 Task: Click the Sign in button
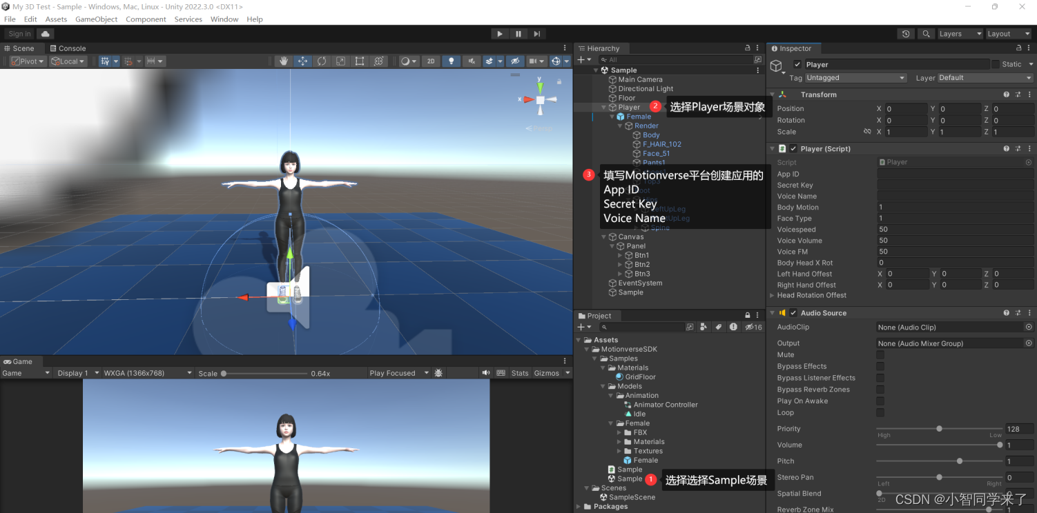click(19, 34)
